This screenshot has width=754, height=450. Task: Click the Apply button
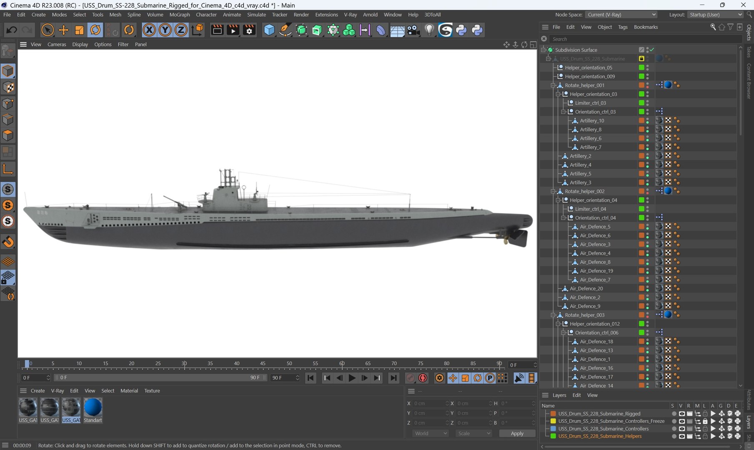coord(517,433)
